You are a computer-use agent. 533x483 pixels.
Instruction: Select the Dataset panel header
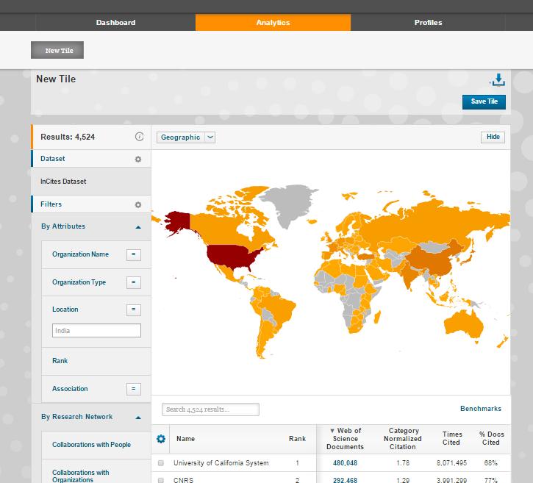(x=91, y=159)
